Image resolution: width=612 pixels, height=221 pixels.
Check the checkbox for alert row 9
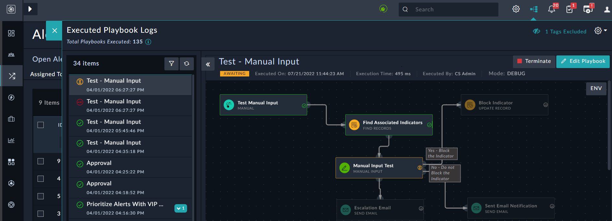[41, 161]
